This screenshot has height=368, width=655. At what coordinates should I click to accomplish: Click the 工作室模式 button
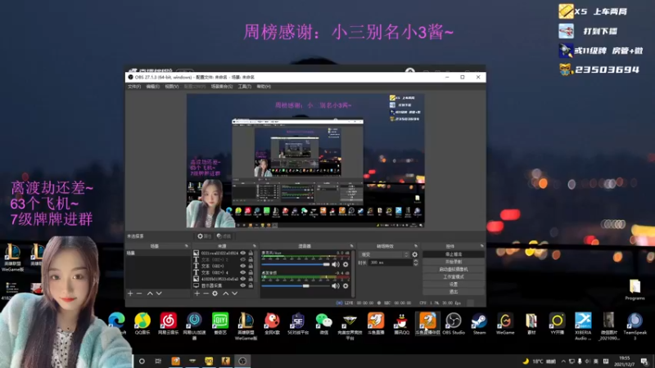(454, 276)
